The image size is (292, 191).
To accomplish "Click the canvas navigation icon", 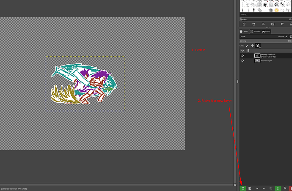I will point(235,185).
